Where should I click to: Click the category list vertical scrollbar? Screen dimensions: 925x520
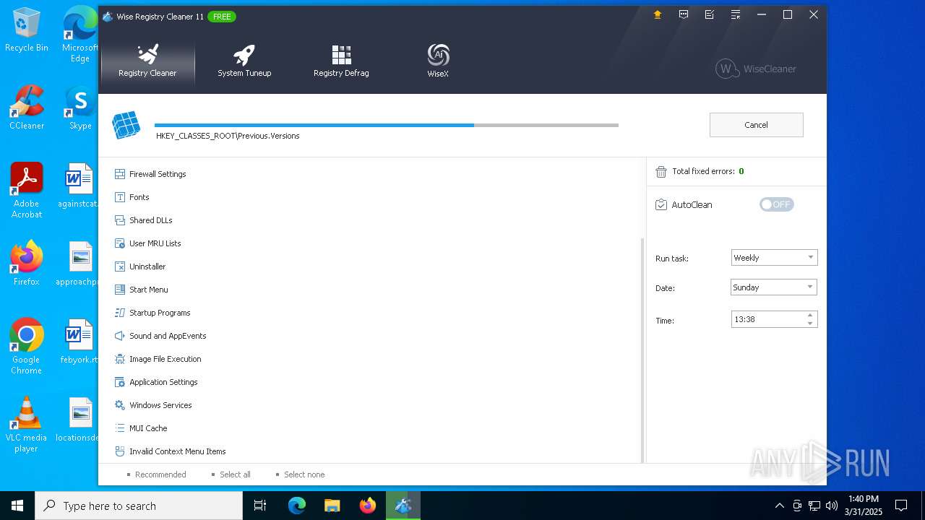(x=642, y=350)
